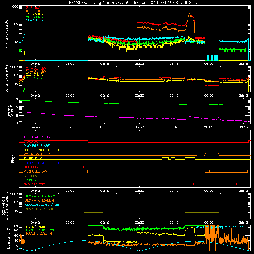Screen dimensions: 254x254
Task: Click the Flags axis label
Action: tap(13, 158)
